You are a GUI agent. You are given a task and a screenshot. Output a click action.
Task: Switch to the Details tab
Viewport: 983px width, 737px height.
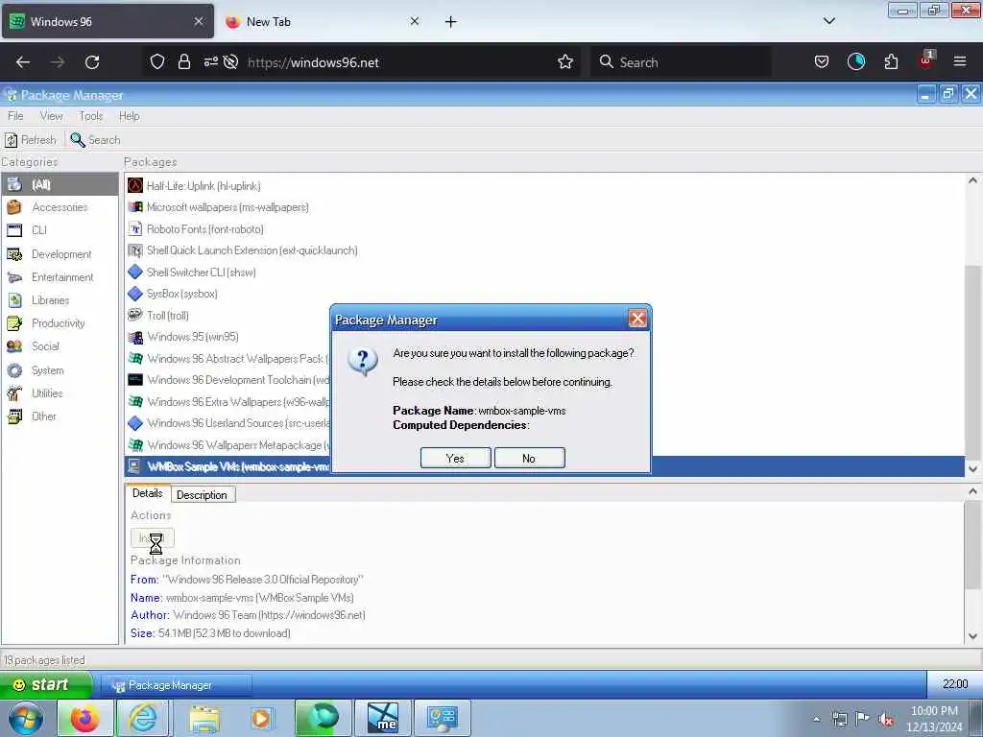(147, 493)
